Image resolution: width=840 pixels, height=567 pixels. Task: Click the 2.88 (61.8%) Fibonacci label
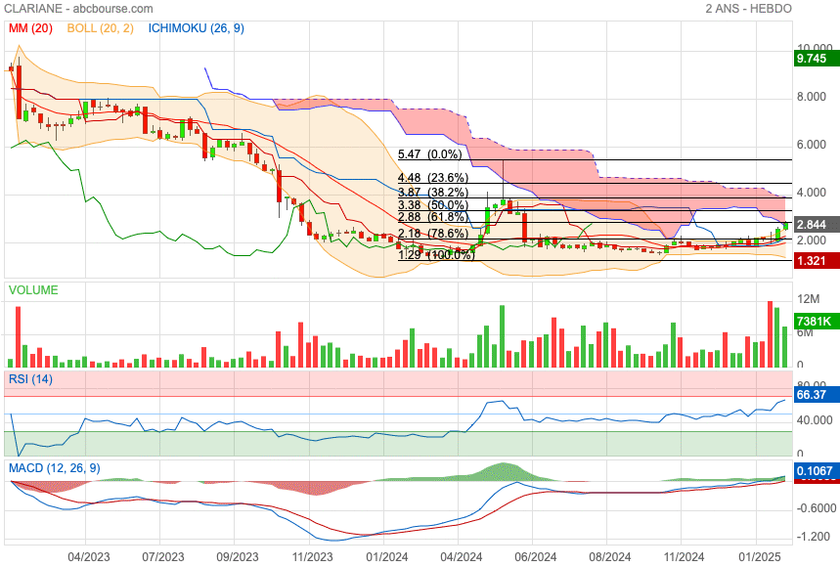coord(433,217)
